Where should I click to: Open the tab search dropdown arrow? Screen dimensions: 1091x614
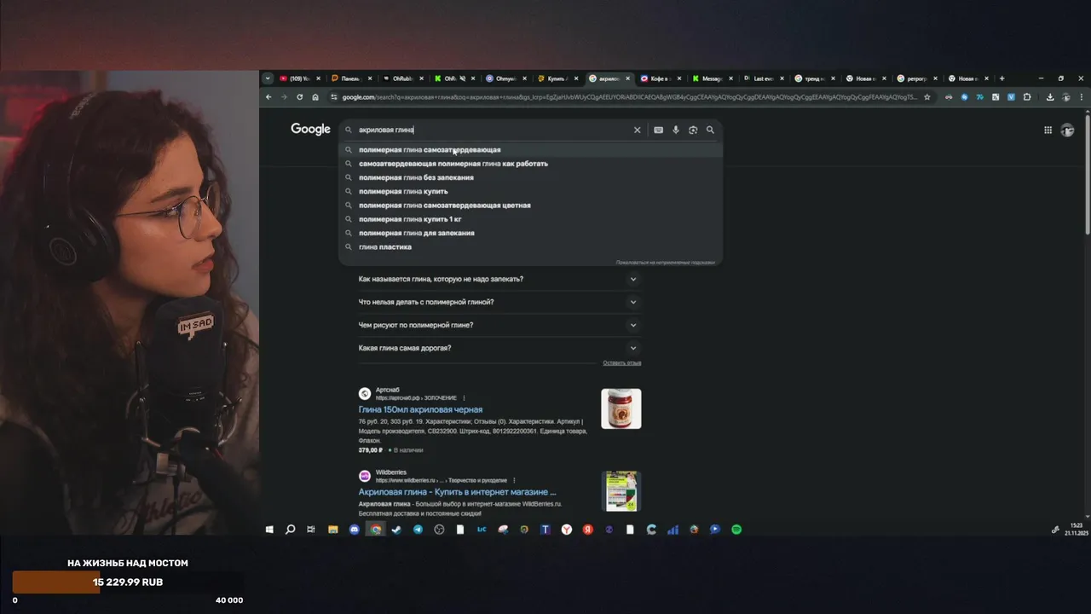pos(268,78)
